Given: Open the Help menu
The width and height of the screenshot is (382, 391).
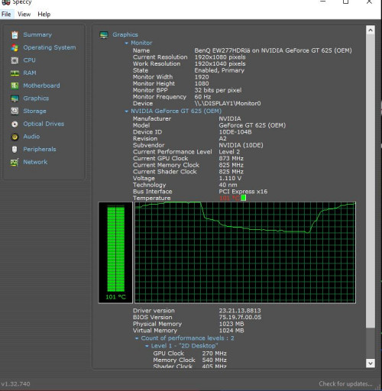Looking at the screenshot, I should 44,15.
